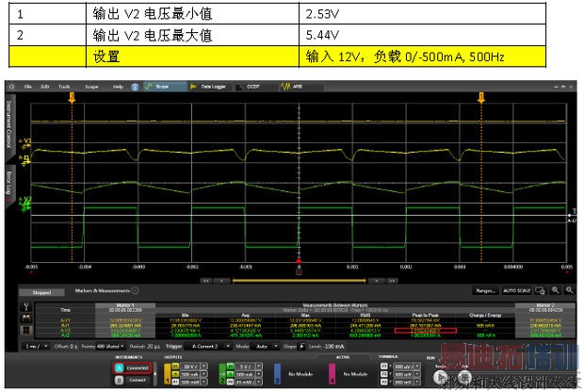Select marker 1 flag on the graph
The image size is (584, 392).
pyautogui.click(x=481, y=98)
